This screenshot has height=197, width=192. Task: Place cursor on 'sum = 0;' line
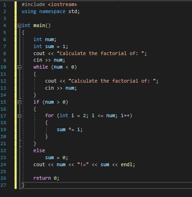click(56, 158)
